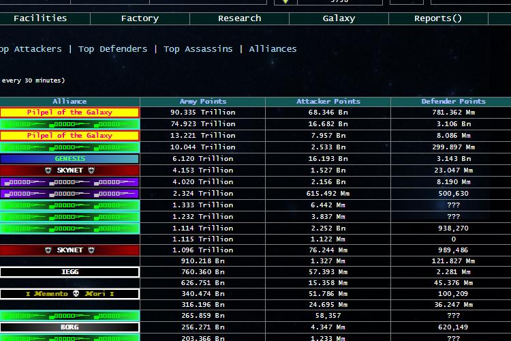
Task: Open Pilpel of the Galaxy banner in the 90.335 Trillion row
Action: 69,113
